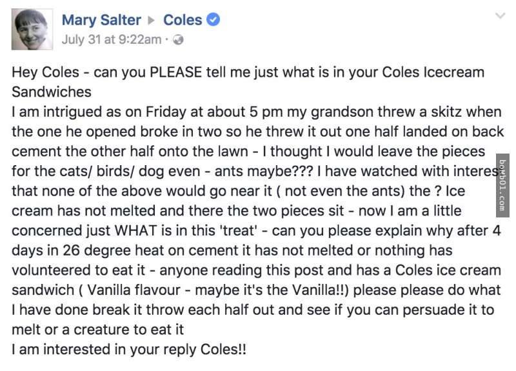Click the bomb01.com watermark tag
The image size is (516, 371).
[x=502, y=185]
